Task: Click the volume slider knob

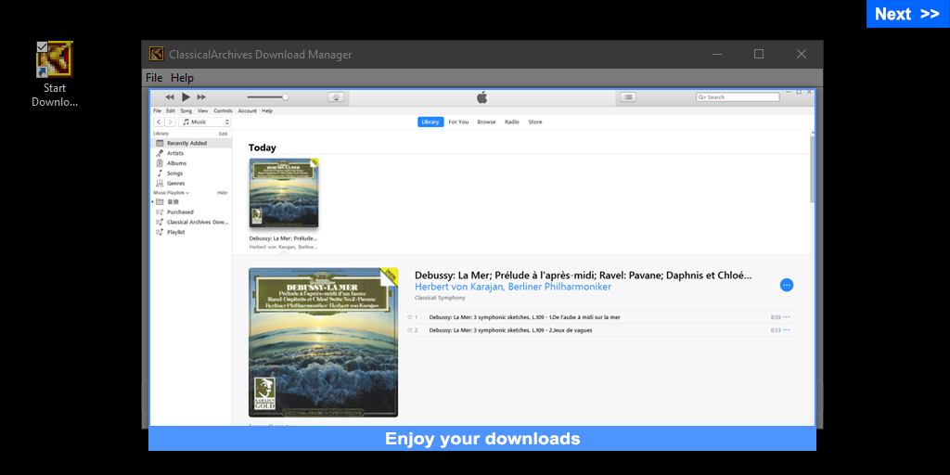Action: 285,96
